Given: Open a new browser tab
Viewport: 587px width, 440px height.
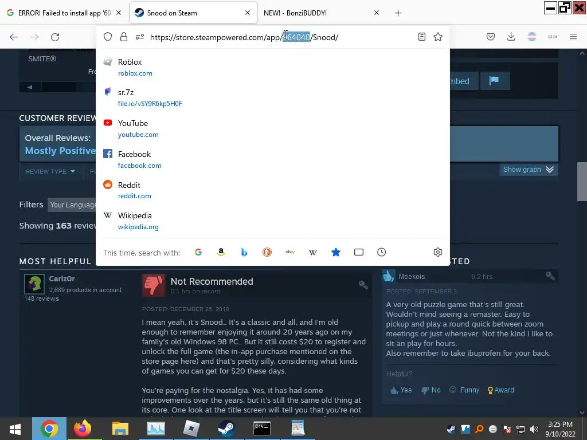Looking at the screenshot, I should (x=398, y=13).
